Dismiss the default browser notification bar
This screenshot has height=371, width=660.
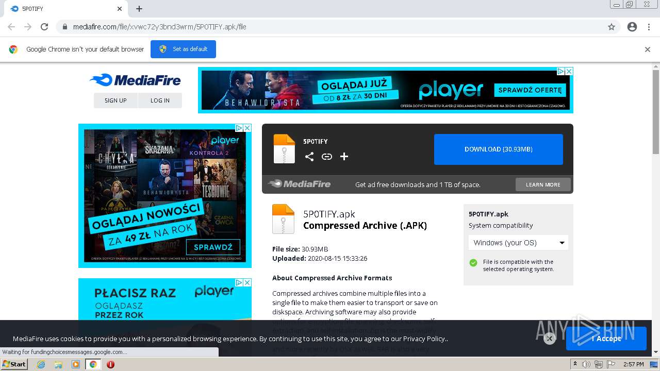(648, 49)
